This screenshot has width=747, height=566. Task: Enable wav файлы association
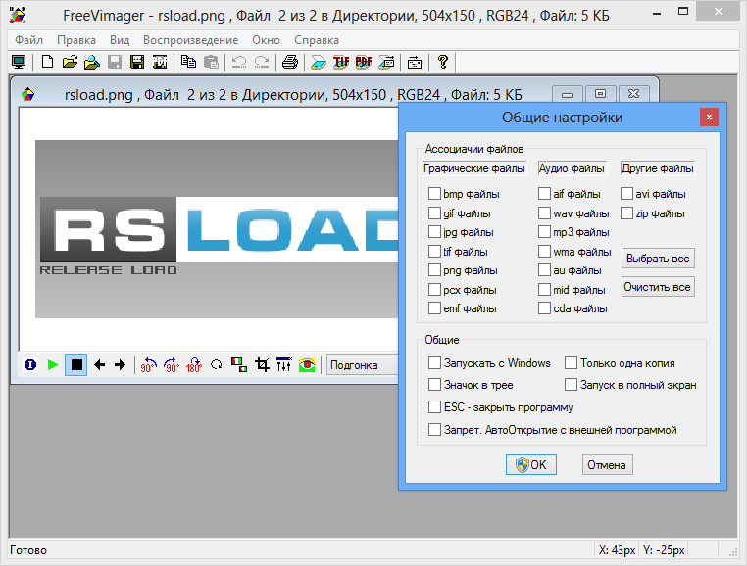click(x=544, y=212)
